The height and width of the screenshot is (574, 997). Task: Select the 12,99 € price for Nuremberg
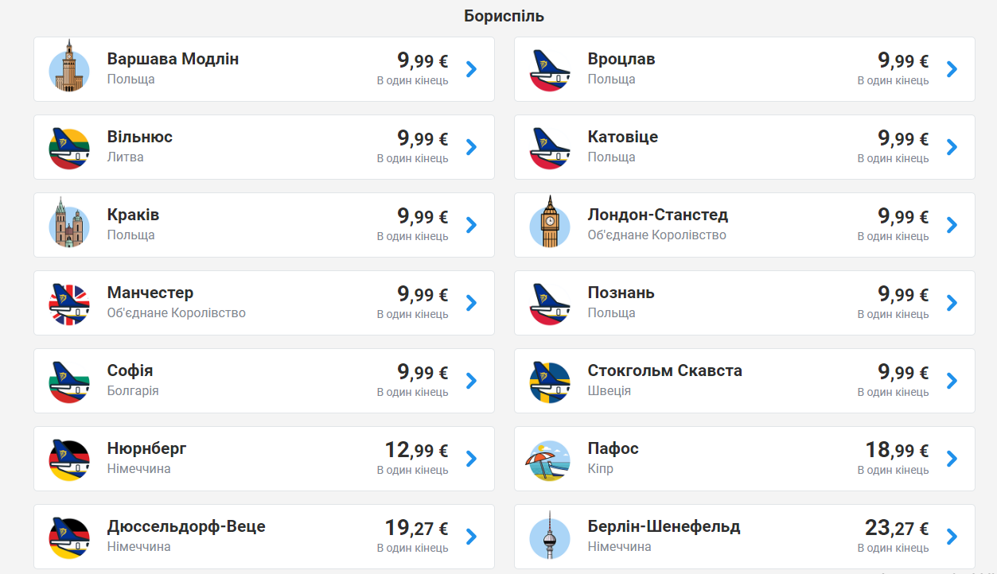(416, 451)
